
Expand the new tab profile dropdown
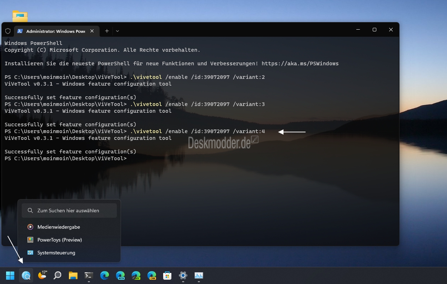(117, 31)
